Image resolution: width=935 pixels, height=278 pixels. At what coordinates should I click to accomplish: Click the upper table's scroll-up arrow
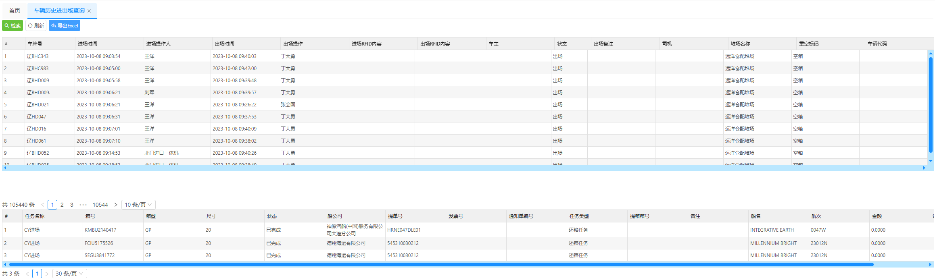pyautogui.click(x=931, y=53)
